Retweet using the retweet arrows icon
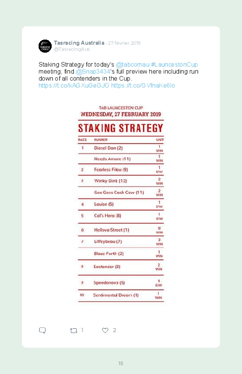The width and height of the screenshot is (242, 374). (74, 330)
